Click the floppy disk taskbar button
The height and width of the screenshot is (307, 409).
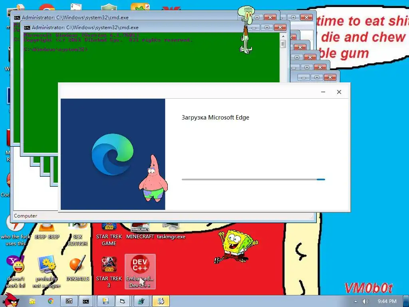point(105,301)
